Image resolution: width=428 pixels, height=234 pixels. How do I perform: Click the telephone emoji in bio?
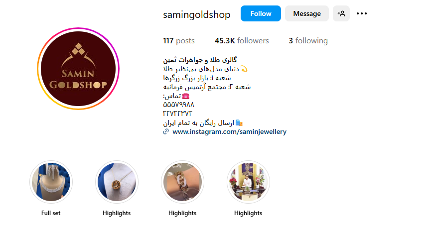(186, 96)
